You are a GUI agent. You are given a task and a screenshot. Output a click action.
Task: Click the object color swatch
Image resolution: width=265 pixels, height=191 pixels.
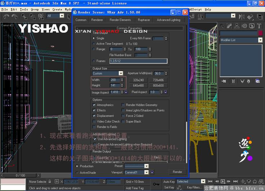click(260, 33)
